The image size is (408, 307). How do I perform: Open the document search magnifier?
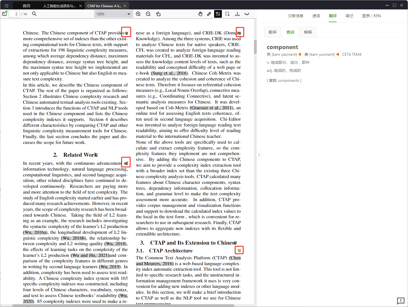click(x=34, y=14)
